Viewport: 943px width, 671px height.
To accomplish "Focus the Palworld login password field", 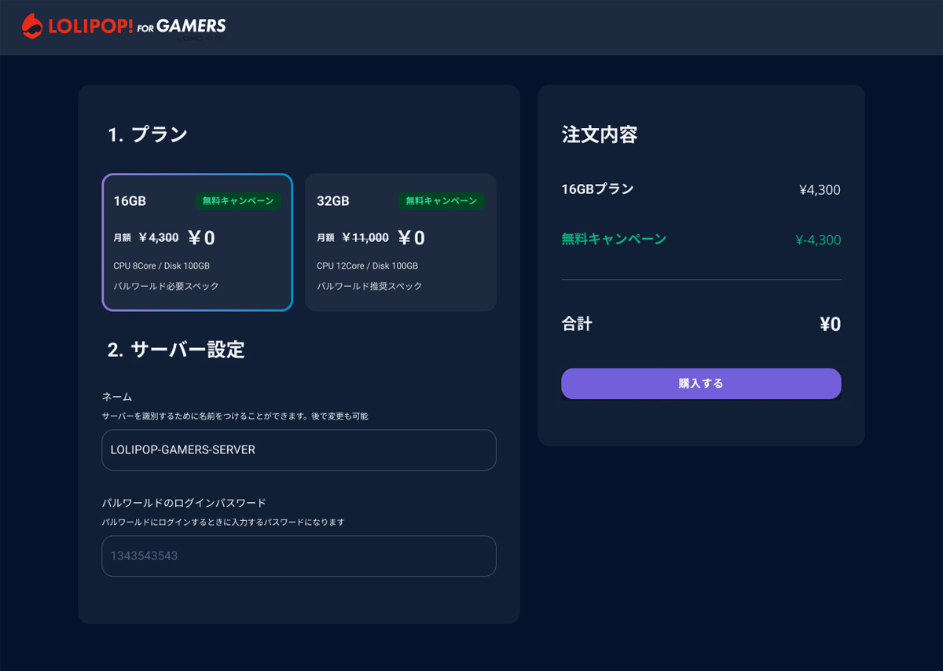I will click(299, 556).
